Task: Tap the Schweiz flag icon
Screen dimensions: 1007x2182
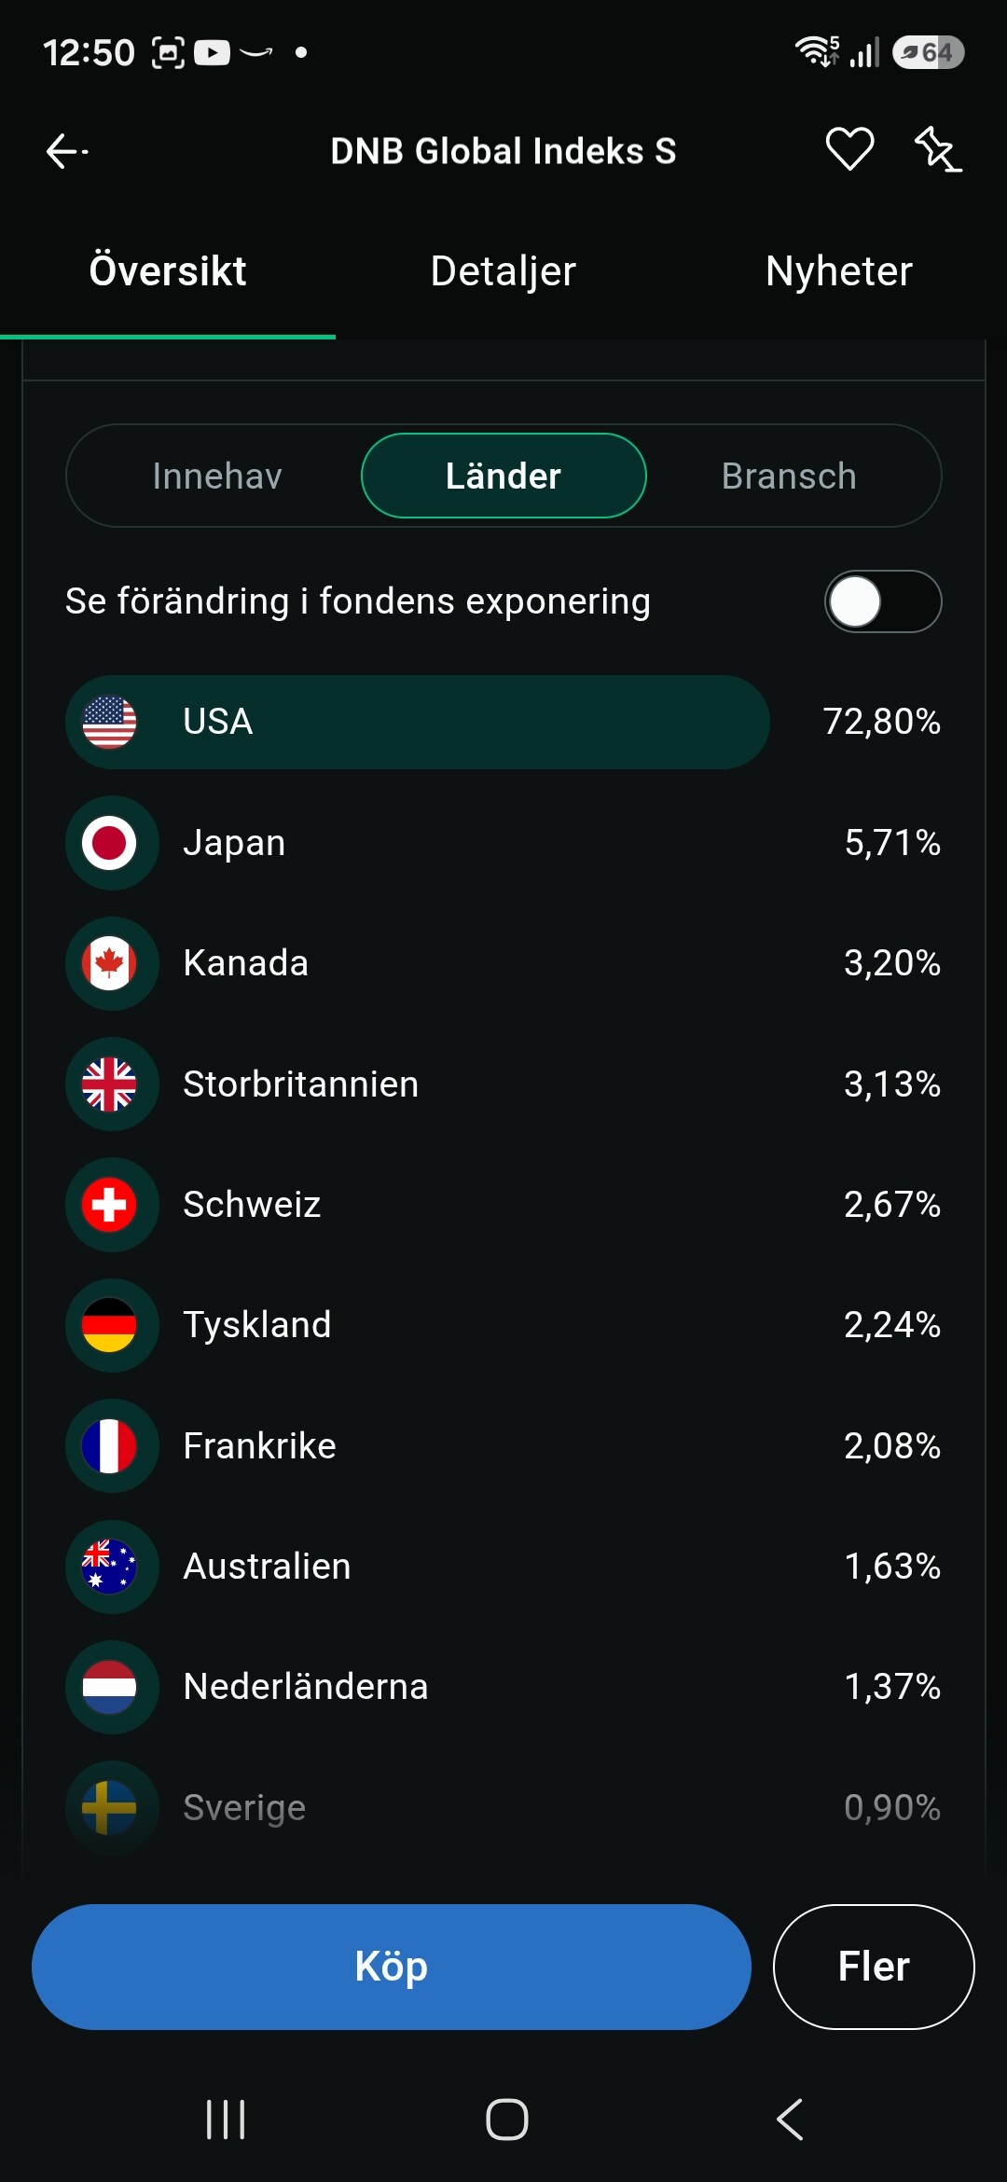Action: 109,1205
